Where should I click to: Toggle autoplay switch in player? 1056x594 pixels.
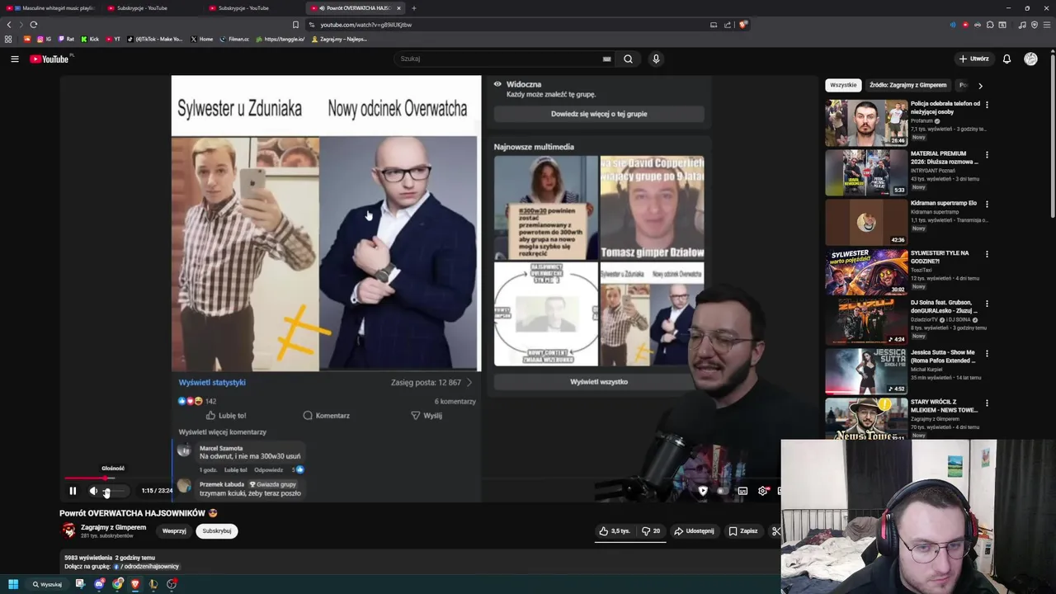pos(722,491)
